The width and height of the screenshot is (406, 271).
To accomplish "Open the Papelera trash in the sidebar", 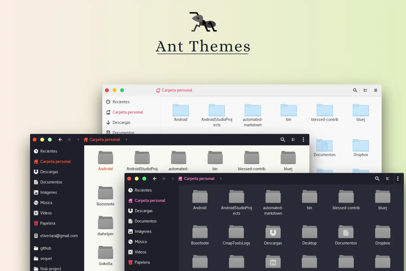I will [143, 262].
